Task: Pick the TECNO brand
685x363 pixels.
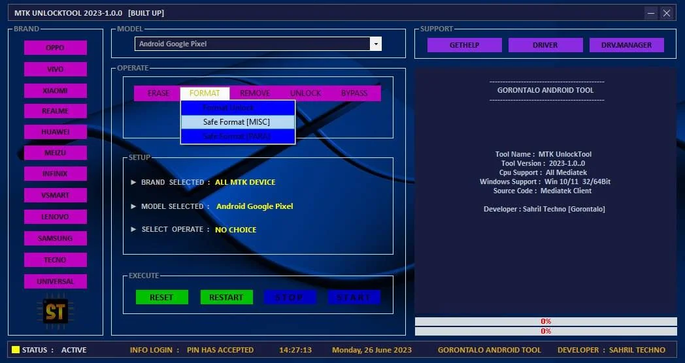Action: 55,260
